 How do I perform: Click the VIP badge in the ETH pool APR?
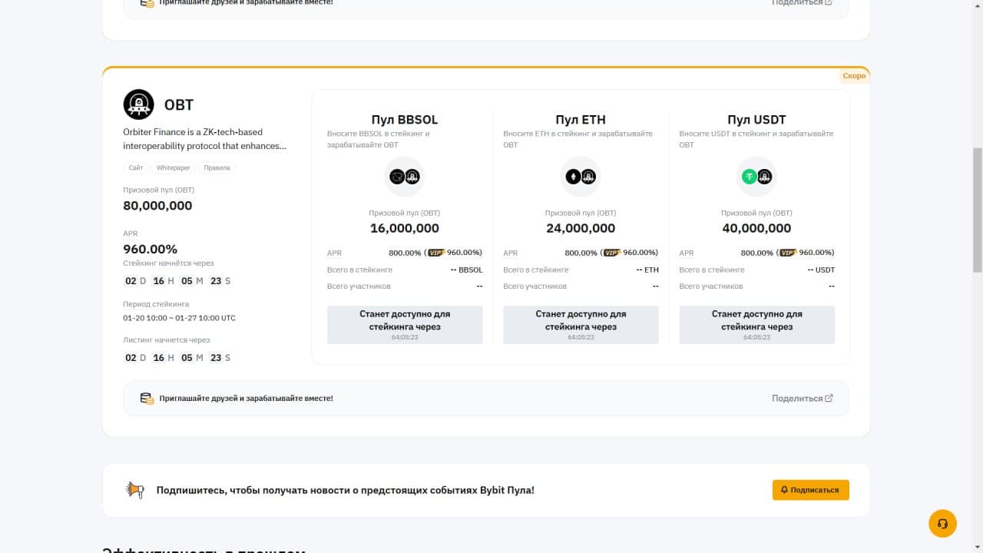(x=612, y=253)
